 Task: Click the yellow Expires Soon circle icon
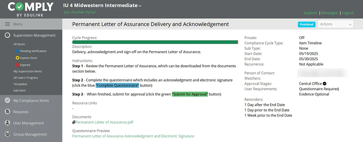click(x=17, y=58)
